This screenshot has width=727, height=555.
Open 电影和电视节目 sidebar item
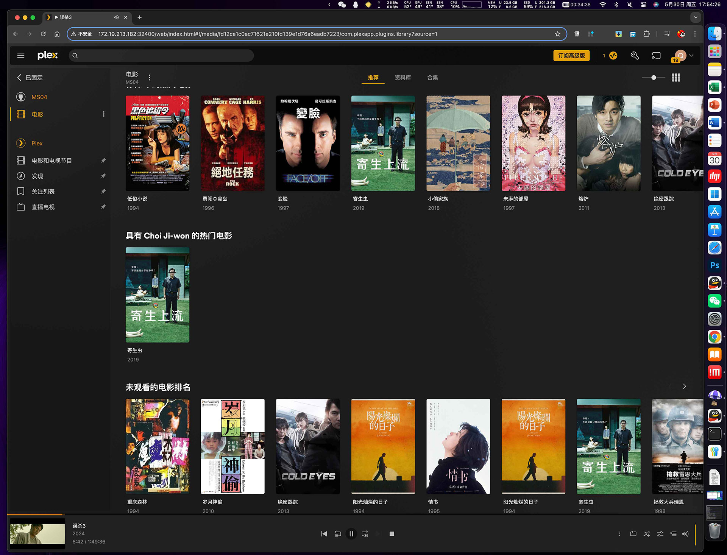coord(51,161)
